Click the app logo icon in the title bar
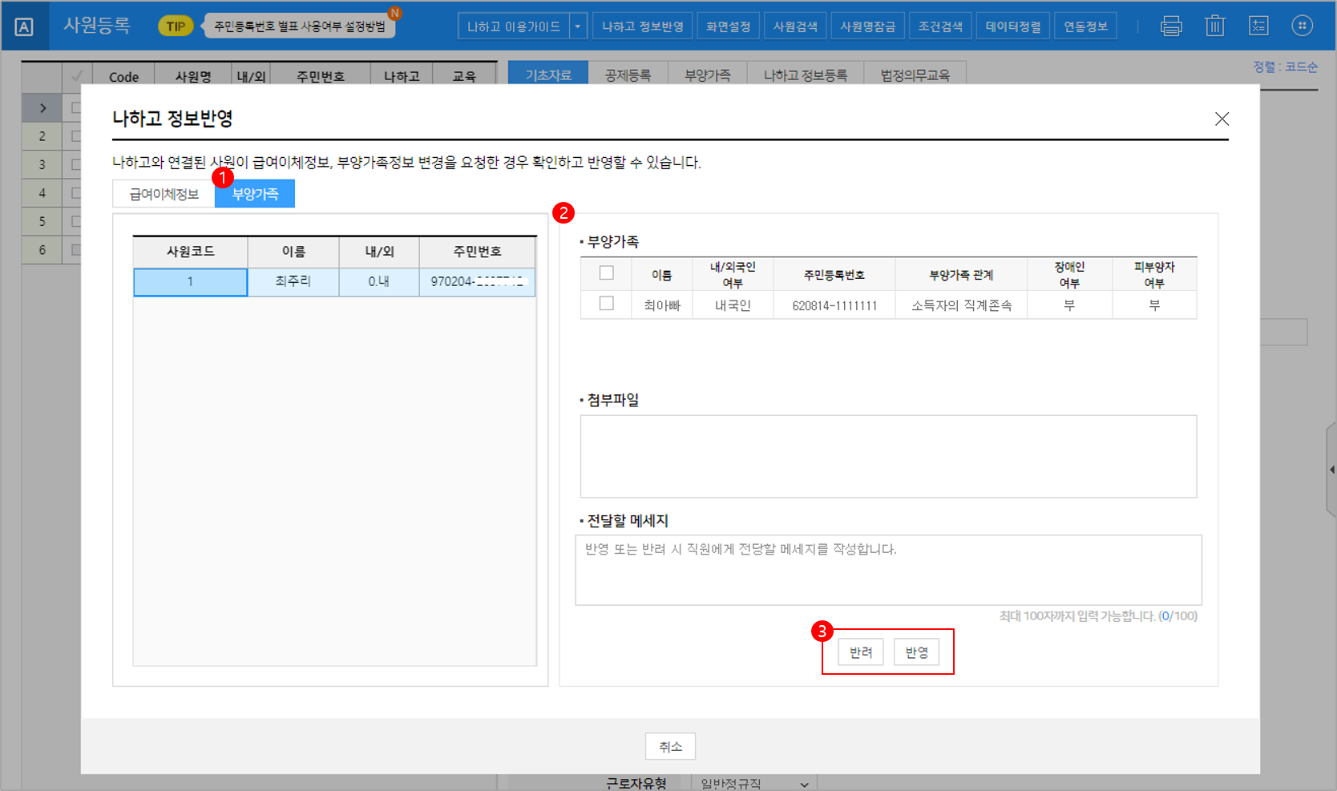 pos(24,26)
